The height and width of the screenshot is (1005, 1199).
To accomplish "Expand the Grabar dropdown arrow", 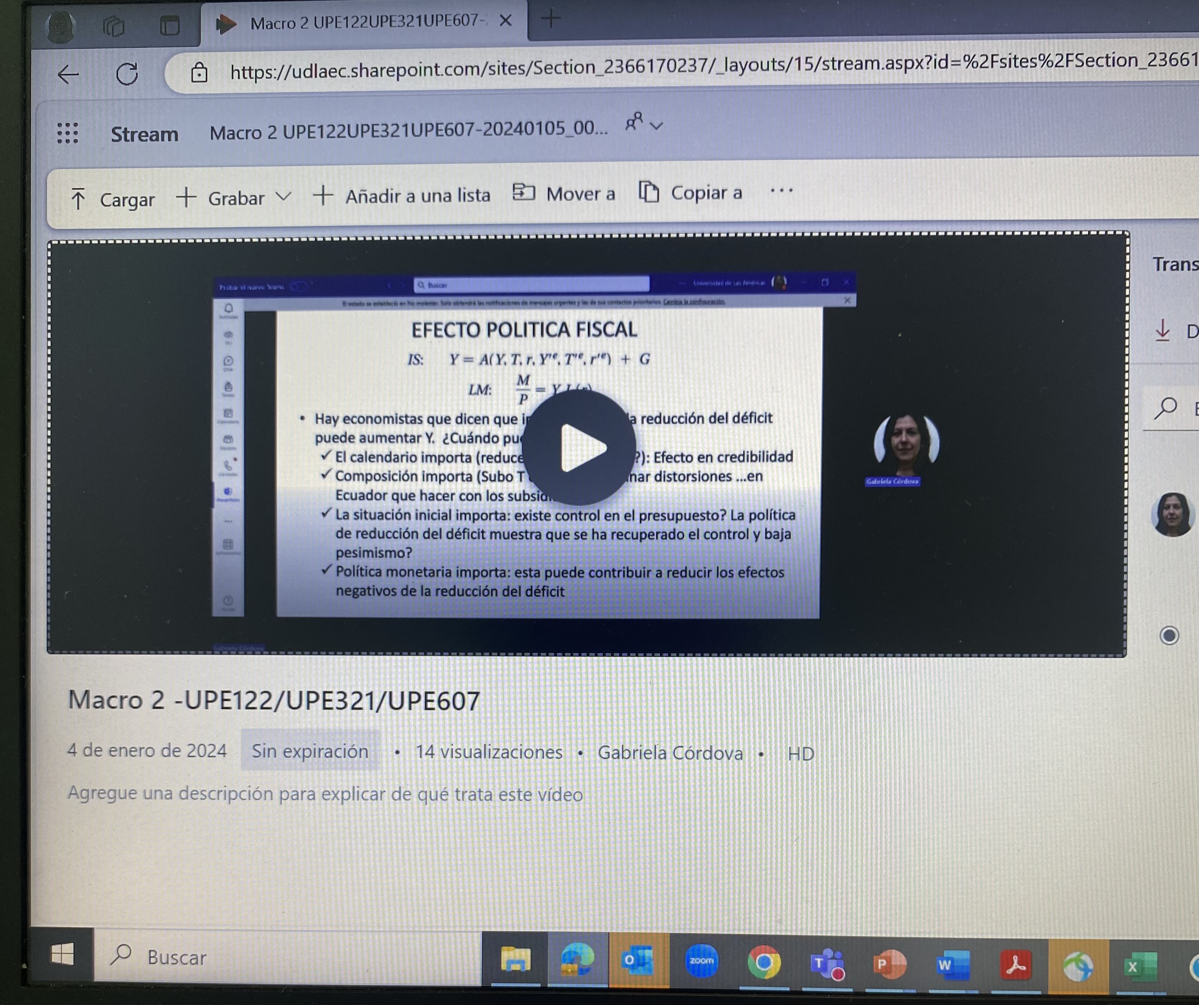I will (x=284, y=197).
